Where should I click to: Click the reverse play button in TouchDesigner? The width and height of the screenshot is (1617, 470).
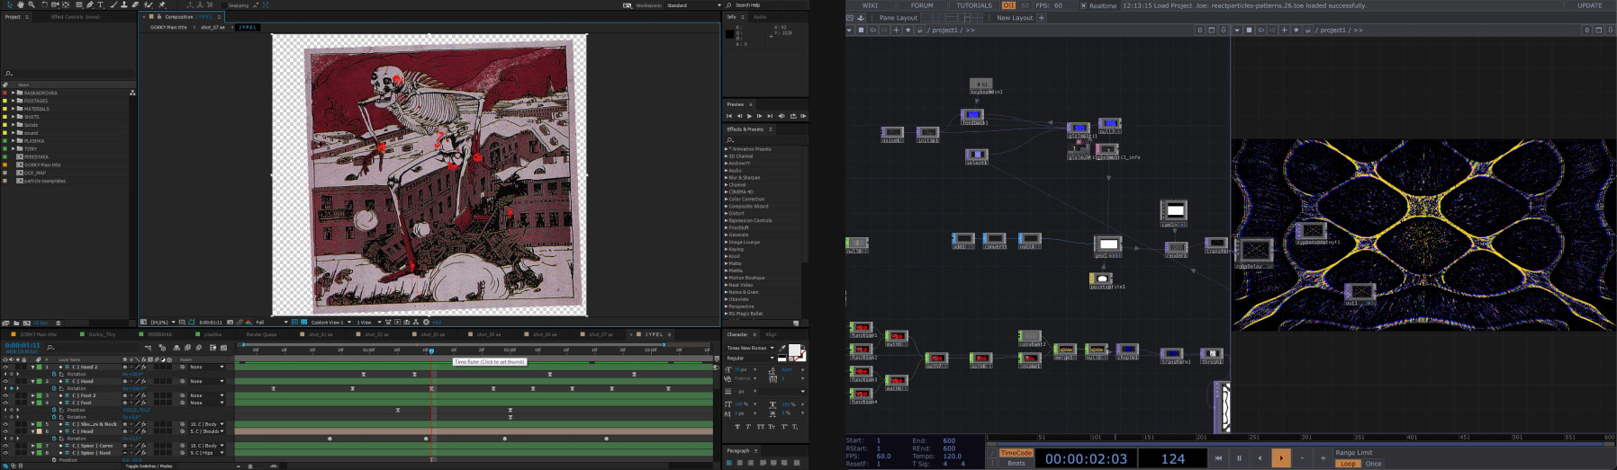1260,458
